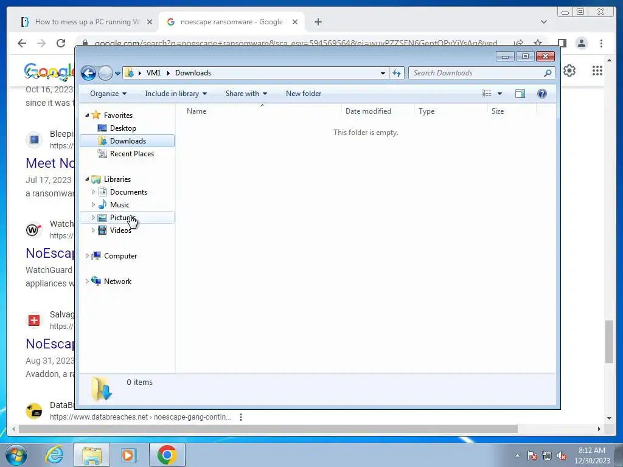
Task: Expand the Music library
Action: pos(93,204)
